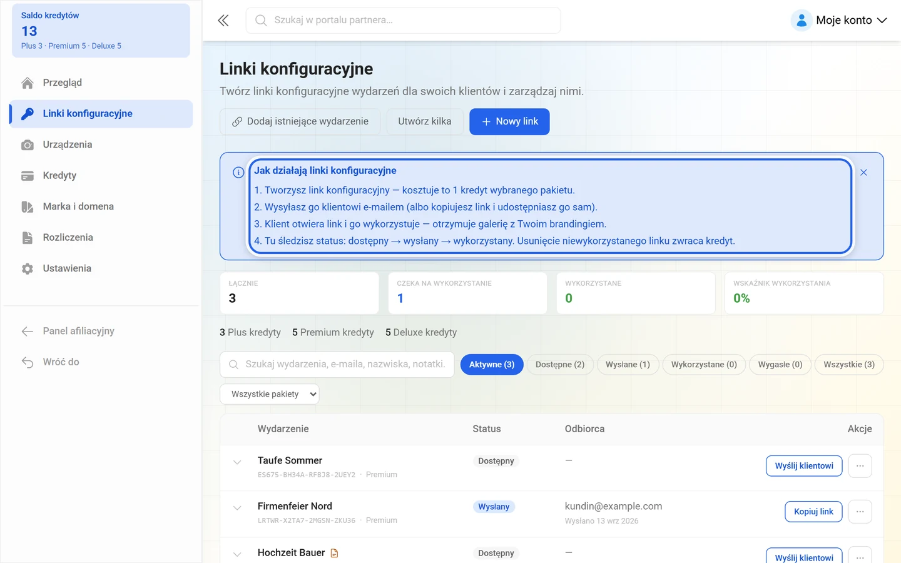Image resolution: width=901 pixels, height=563 pixels.
Task: Click the home icon beside Przegląd
Action: tap(28, 83)
